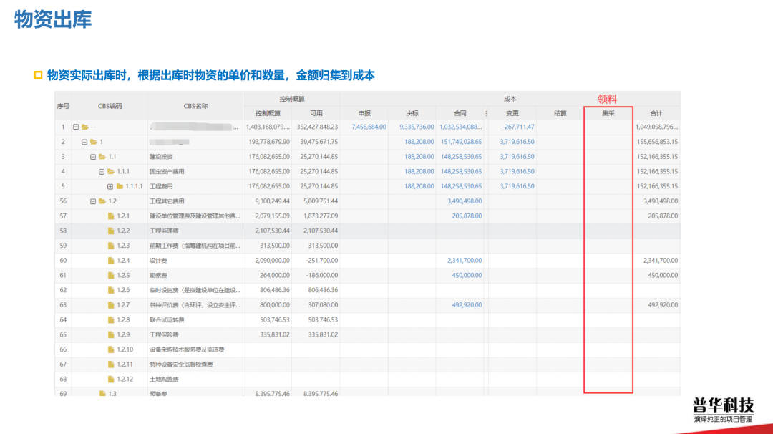773x434 pixels.
Task: Click the 集采 column header
Action: tap(608, 113)
